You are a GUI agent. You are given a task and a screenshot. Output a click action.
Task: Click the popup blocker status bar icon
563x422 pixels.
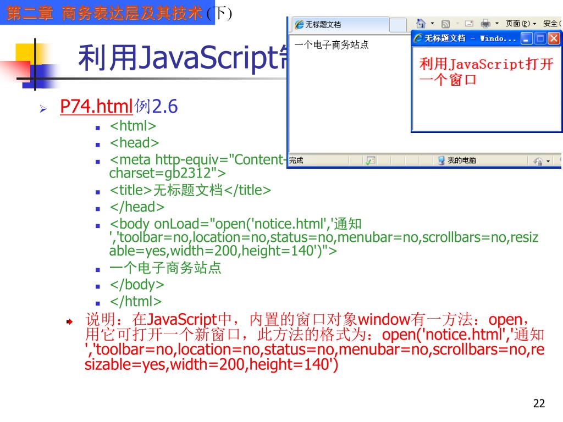tap(371, 160)
